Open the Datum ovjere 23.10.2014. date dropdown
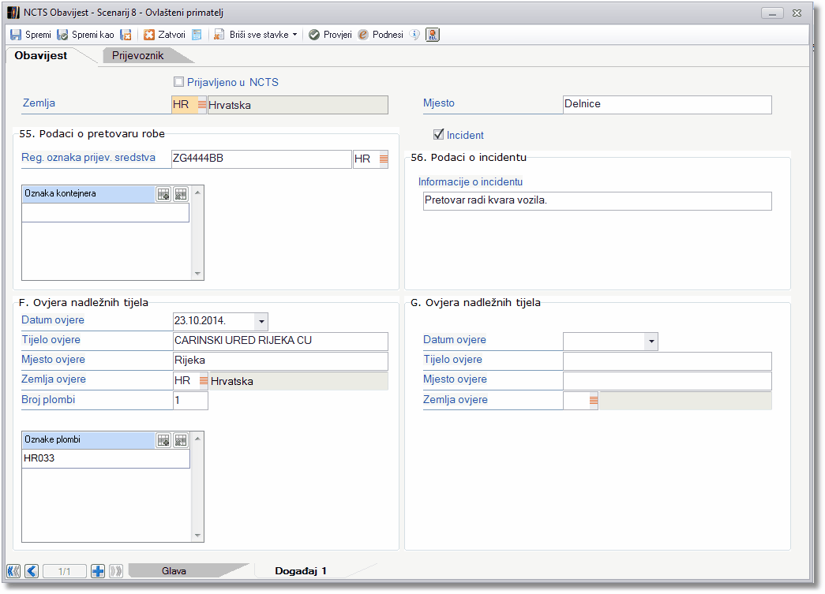 click(x=261, y=321)
